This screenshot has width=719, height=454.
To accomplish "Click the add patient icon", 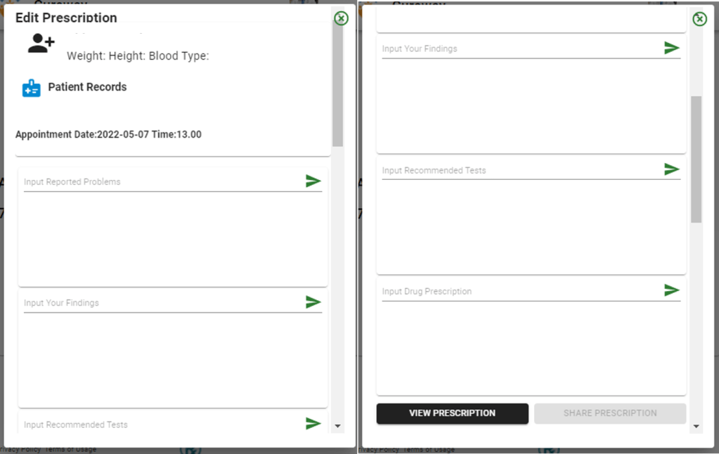I will [x=41, y=44].
